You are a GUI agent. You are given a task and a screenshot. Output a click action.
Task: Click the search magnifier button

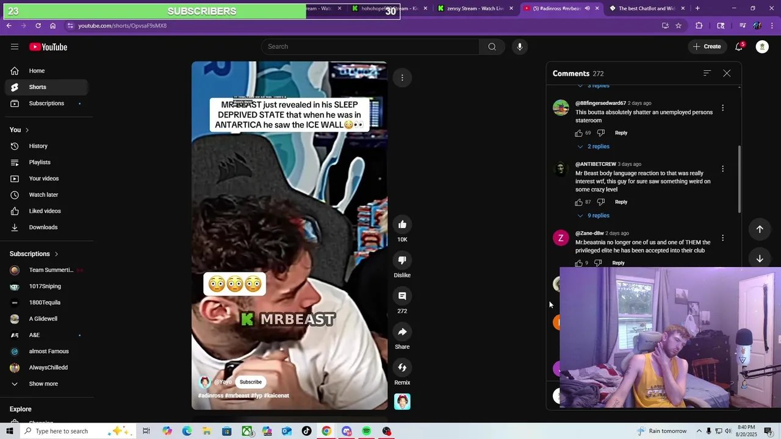(492, 46)
